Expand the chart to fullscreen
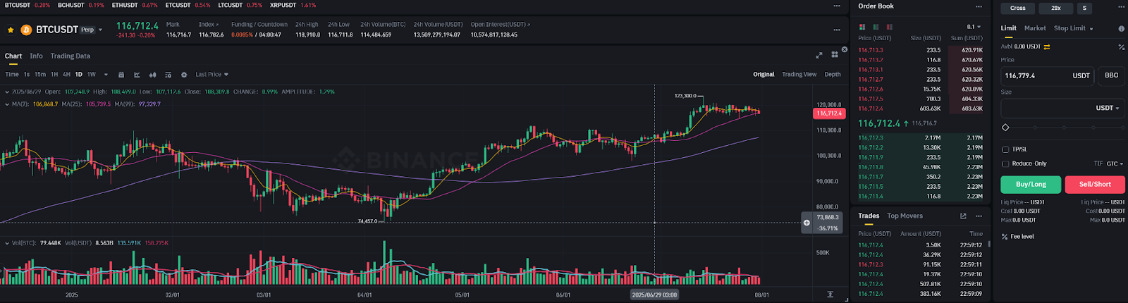The width and height of the screenshot is (1128, 303). coord(819,55)
